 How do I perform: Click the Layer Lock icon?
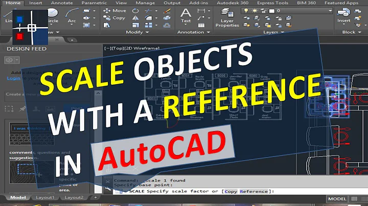[279, 18]
